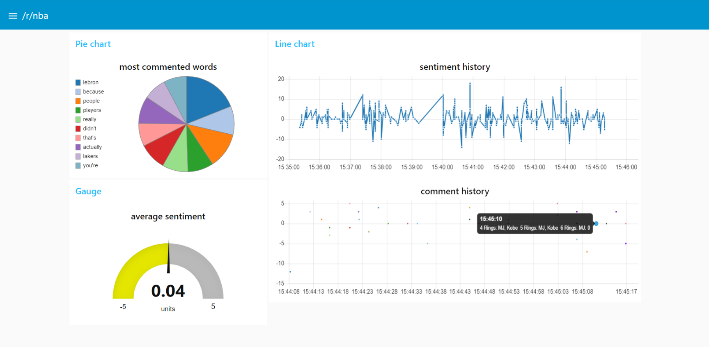Click the actually legend color swatch

click(x=78, y=147)
